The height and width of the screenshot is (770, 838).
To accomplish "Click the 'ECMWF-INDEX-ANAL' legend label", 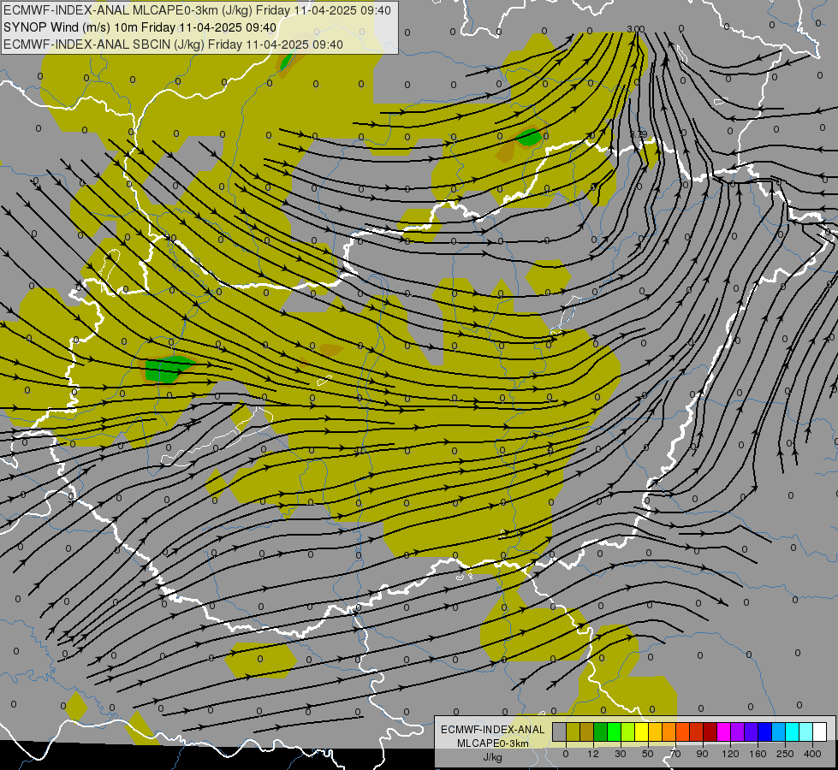I will point(492,730).
